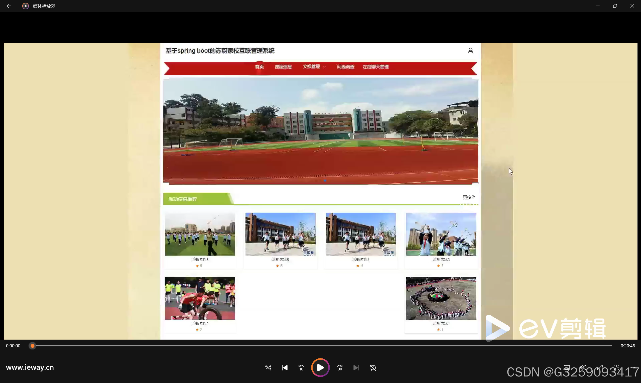Click the seek bar position handle
Image resolution: width=641 pixels, height=383 pixels.
pyautogui.click(x=33, y=346)
